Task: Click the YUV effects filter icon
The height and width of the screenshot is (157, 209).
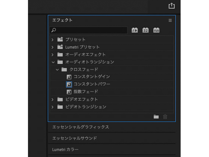Action: (156, 30)
